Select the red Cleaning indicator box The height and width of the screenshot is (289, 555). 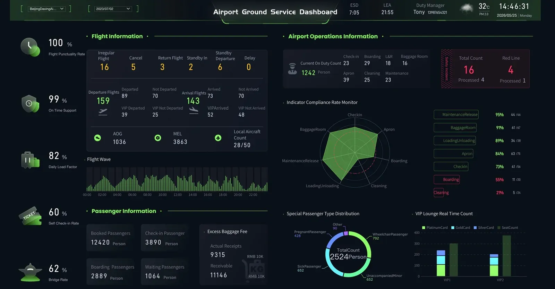(439, 193)
